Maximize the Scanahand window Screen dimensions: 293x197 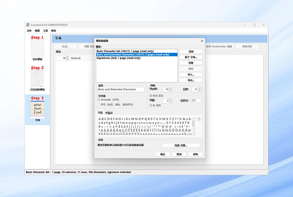click(x=254, y=25)
